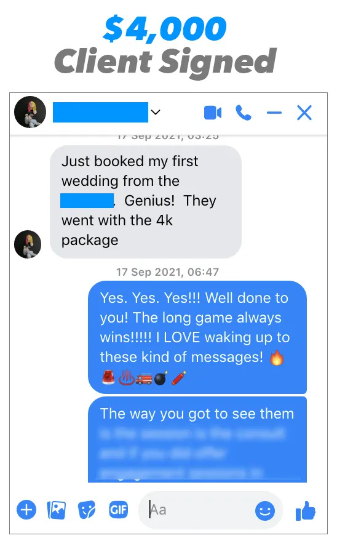Start a video call with the camera icon
Image resolution: width=337 pixels, height=554 pixels.
(x=213, y=113)
